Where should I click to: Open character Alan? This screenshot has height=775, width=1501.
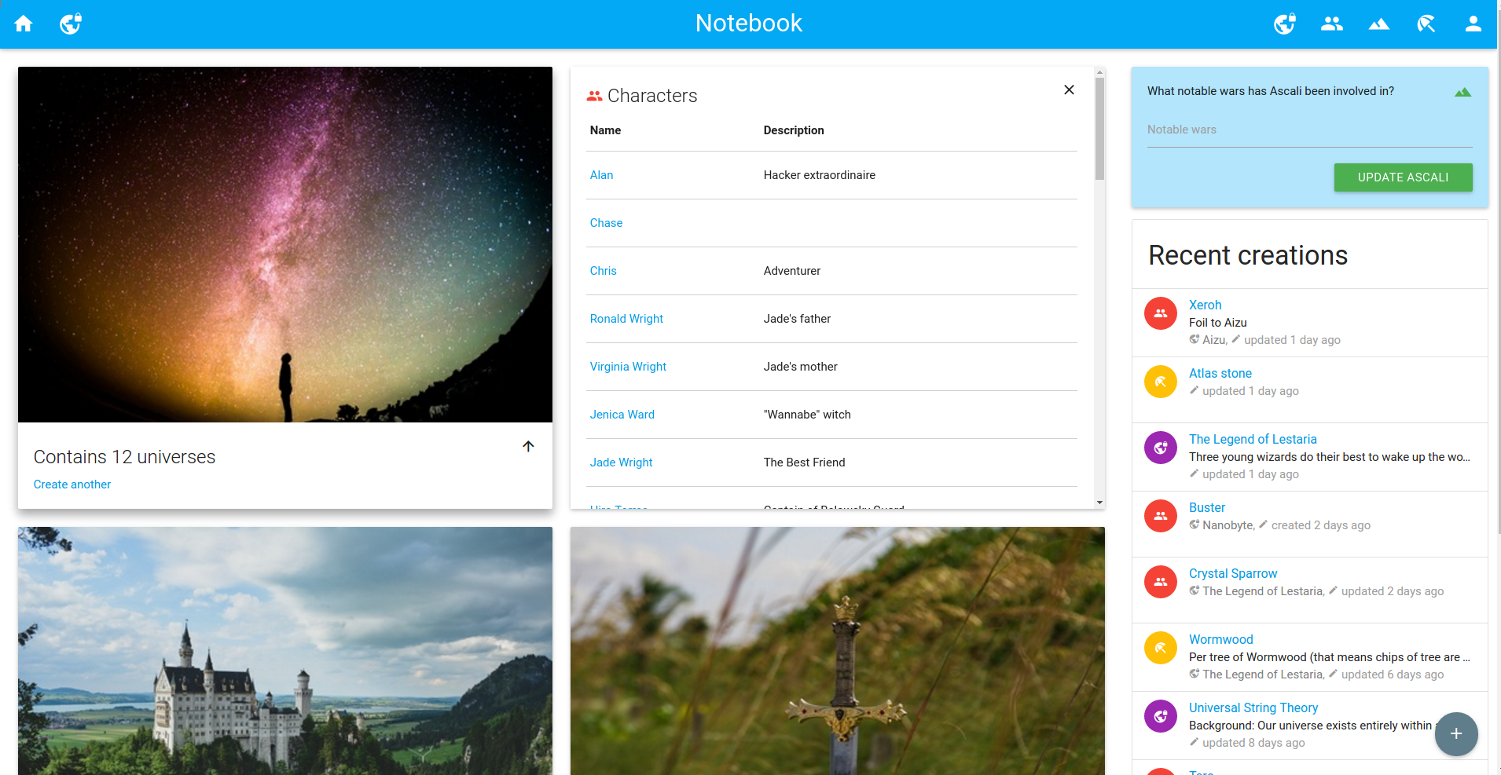[x=601, y=175]
